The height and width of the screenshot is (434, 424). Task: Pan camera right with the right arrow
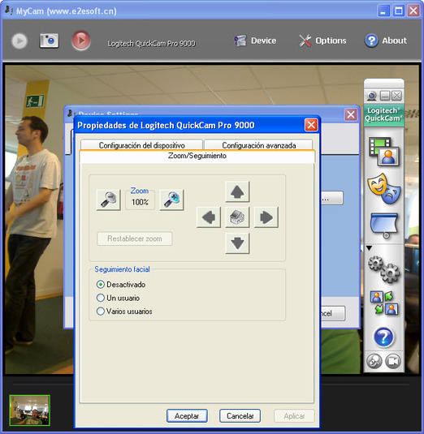266,217
